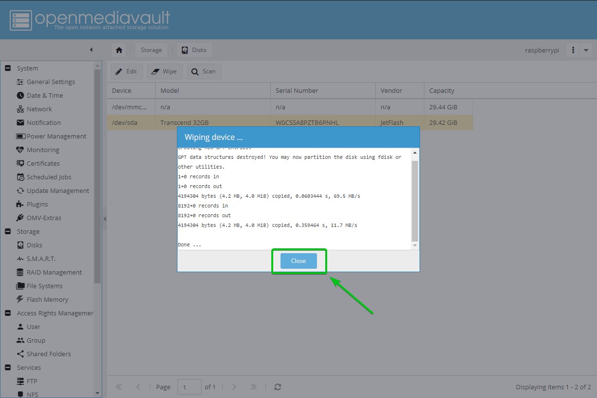Click the Edit toolbar button
Screen dimensions: 597x398
127,71
